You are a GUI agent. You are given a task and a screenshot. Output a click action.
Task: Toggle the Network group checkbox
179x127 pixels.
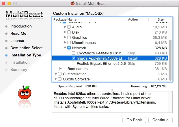69,48
